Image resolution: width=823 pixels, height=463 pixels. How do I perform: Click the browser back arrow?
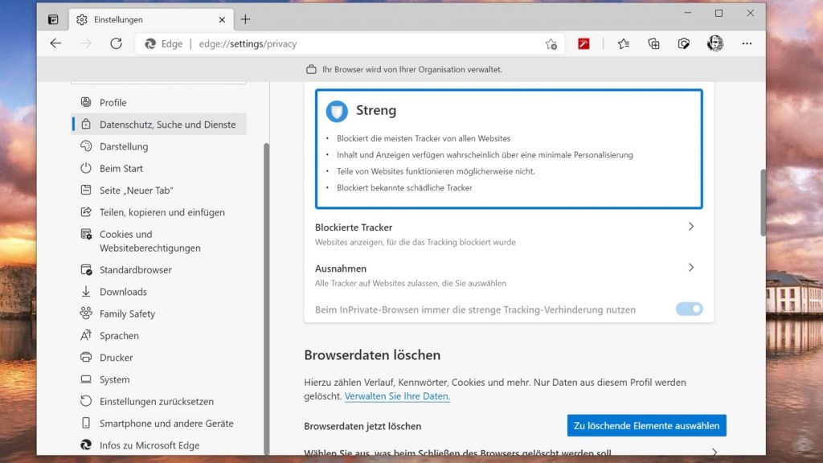point(55,43)
